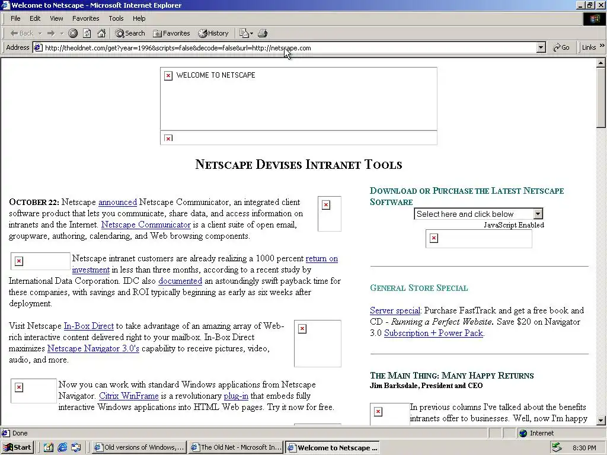Viewport: 607px width, 455px height.
Task: Click the system tray network icon
Action: tap(557, 447)
